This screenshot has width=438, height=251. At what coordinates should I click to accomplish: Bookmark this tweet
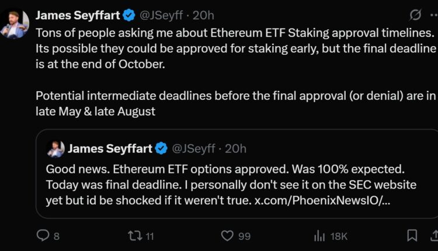click(x=412, y=236)
